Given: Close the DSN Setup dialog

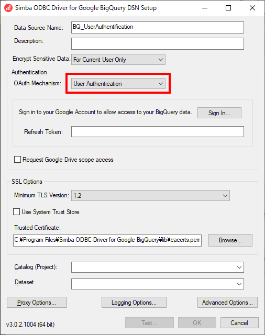Looking at the screenshot, I should tap(252, 8).
